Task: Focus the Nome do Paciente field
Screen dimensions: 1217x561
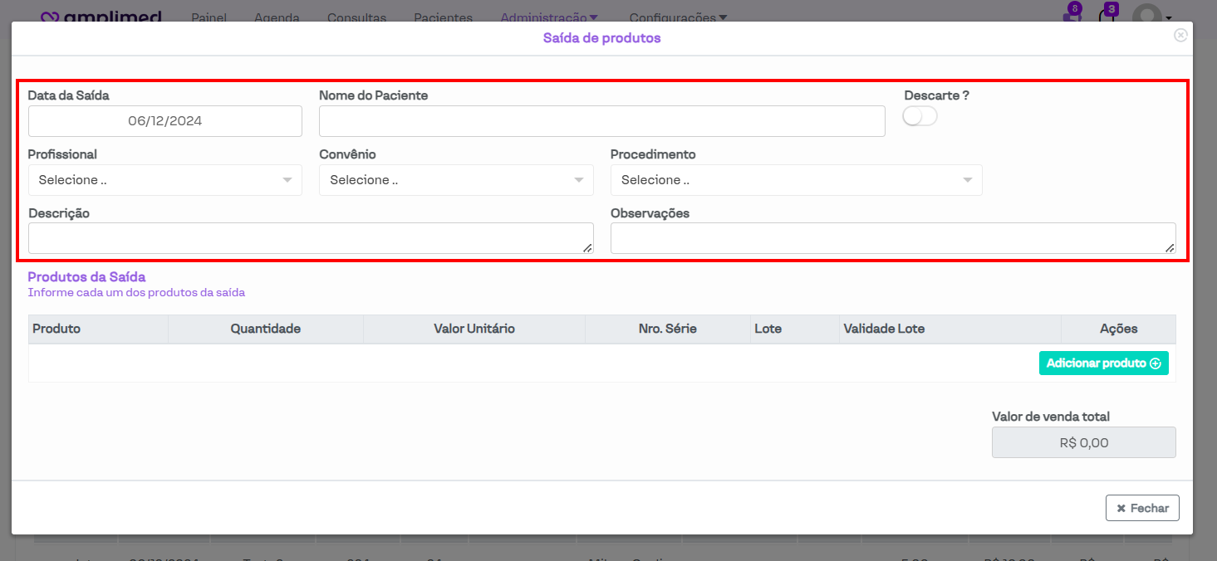Action: (601, 121)
